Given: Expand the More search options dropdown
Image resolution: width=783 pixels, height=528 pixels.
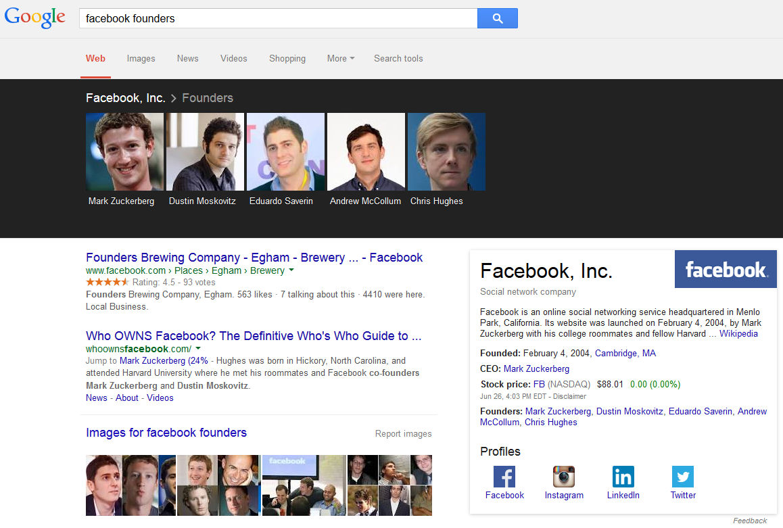Looking at the screenshot, I should [x=340, y=59].
